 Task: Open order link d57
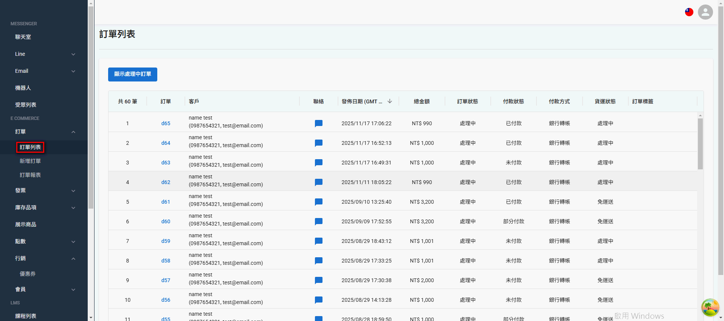tap(166, 280)
